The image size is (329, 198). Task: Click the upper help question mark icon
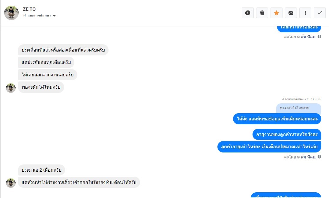[319, 37]
